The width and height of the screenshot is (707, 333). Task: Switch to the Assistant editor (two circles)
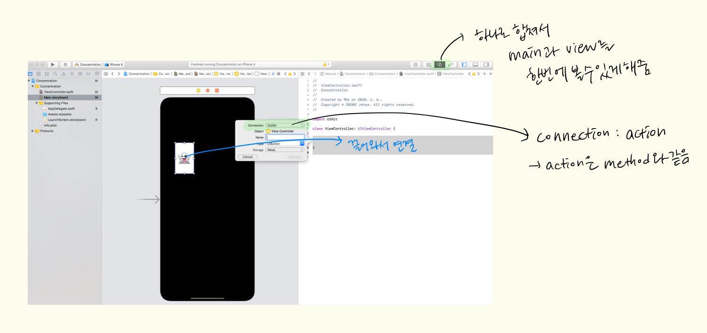(x=439, y=65)
